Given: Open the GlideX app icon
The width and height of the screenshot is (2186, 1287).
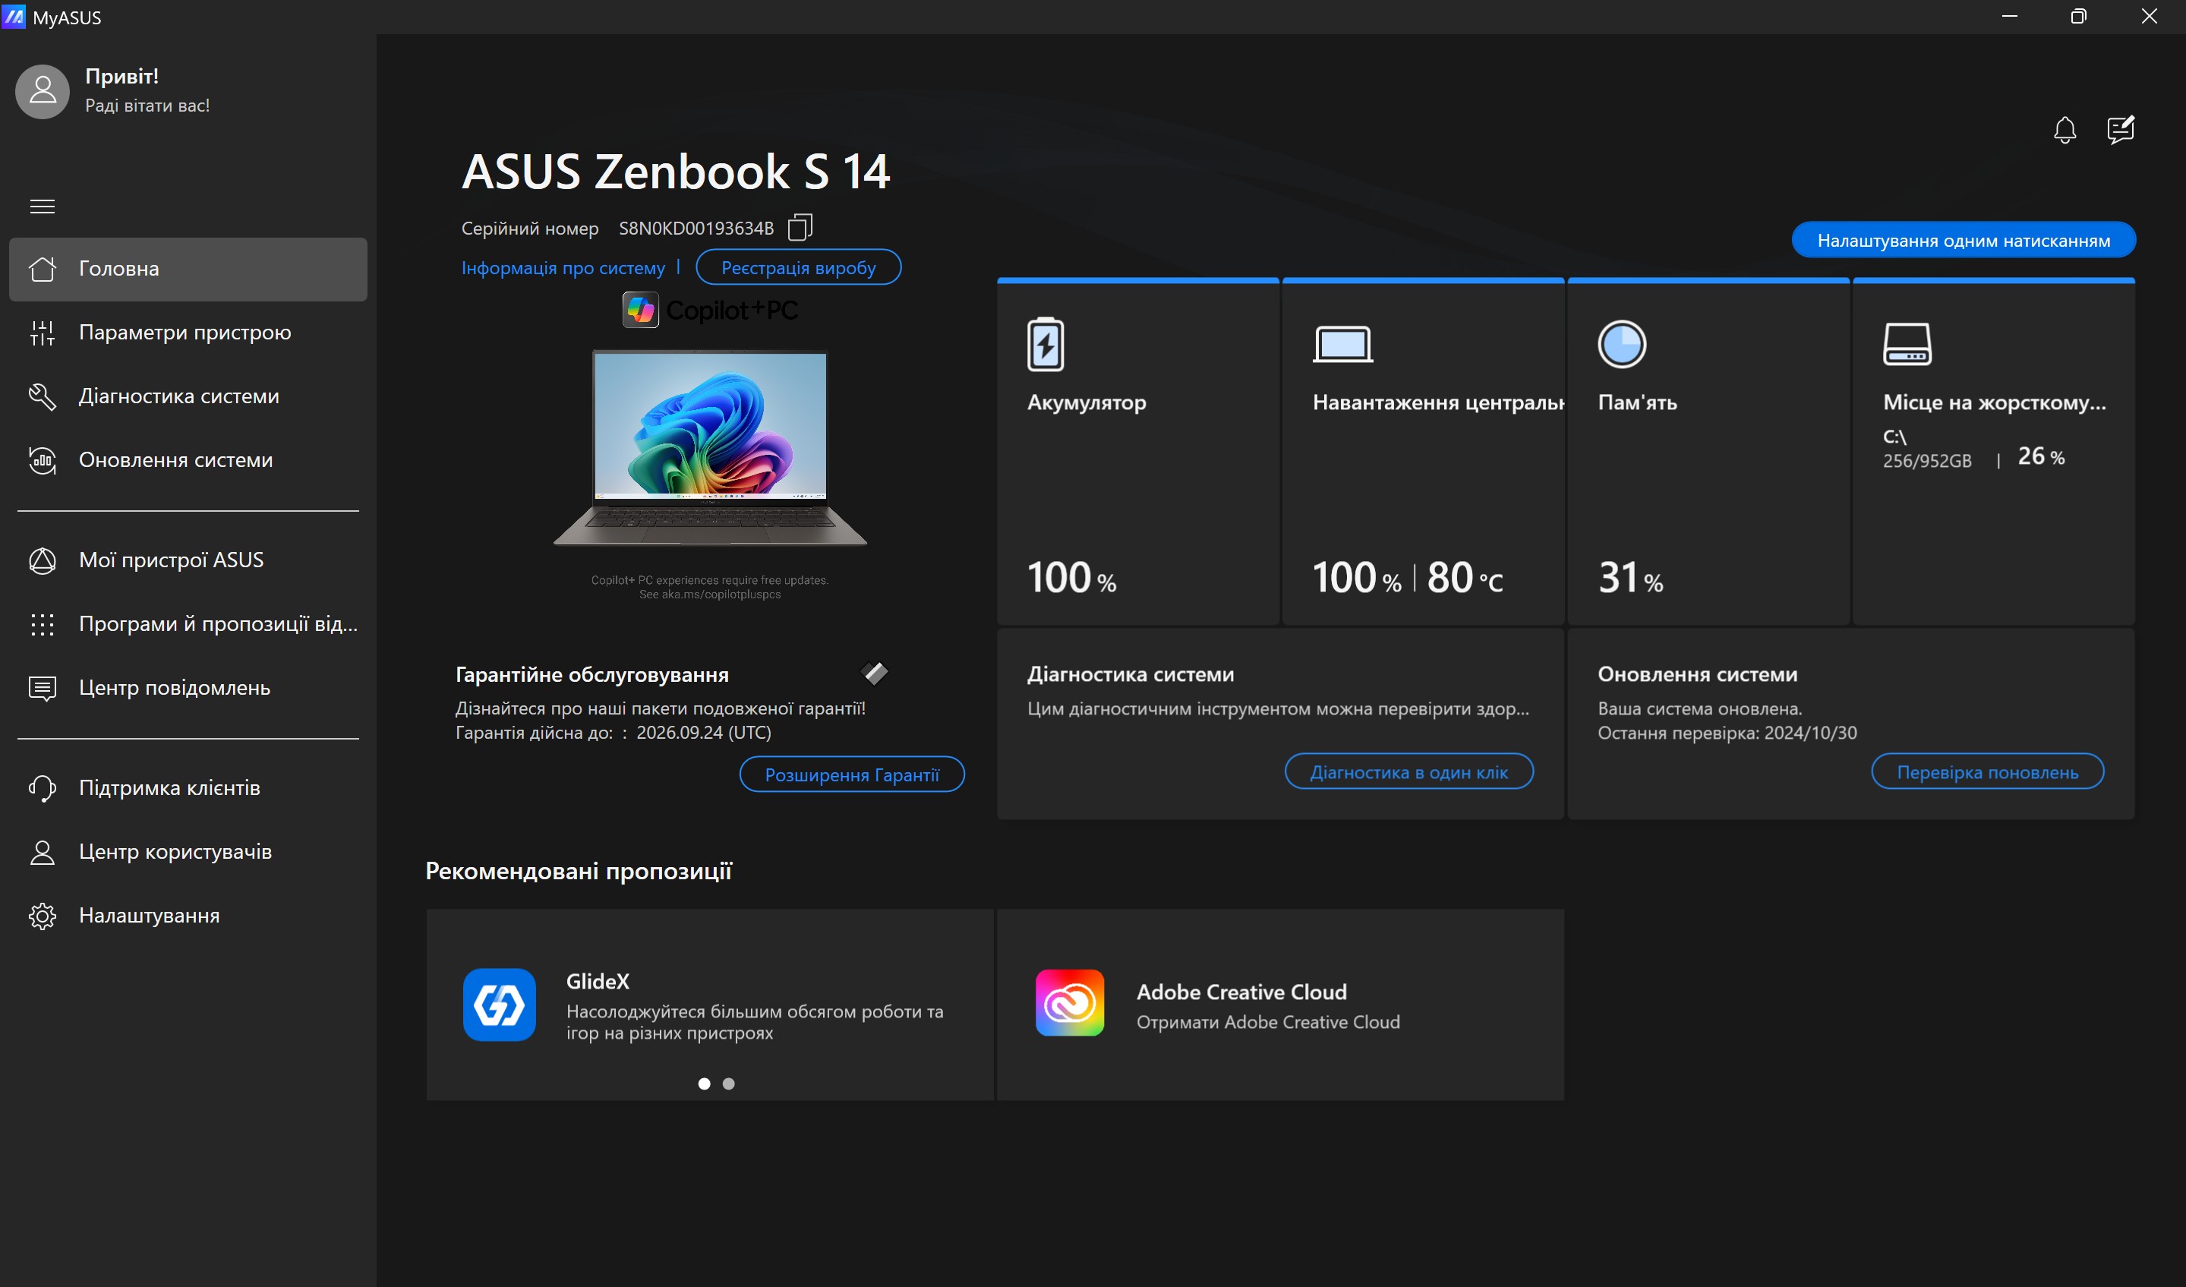Looking at the screenshot, I should [499, 1005].
